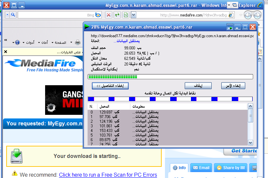Click the IE Back navigation arrow
268x178 pixels.
(x=257, y=15)
